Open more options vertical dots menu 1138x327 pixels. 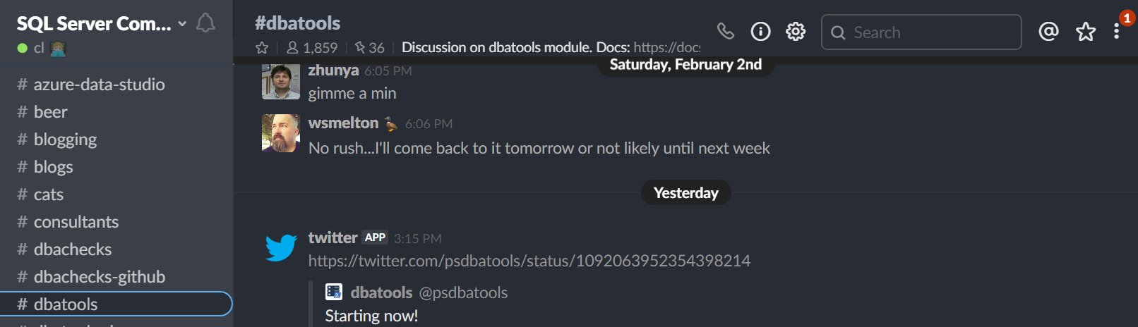pos(1116,31)
